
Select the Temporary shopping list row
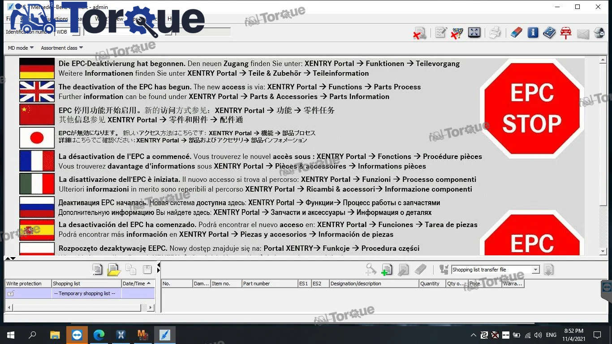(80, 293)
